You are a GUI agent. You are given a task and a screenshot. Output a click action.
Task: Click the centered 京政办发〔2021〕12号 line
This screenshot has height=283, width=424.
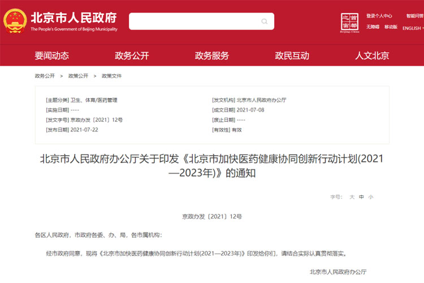(212, 217)
